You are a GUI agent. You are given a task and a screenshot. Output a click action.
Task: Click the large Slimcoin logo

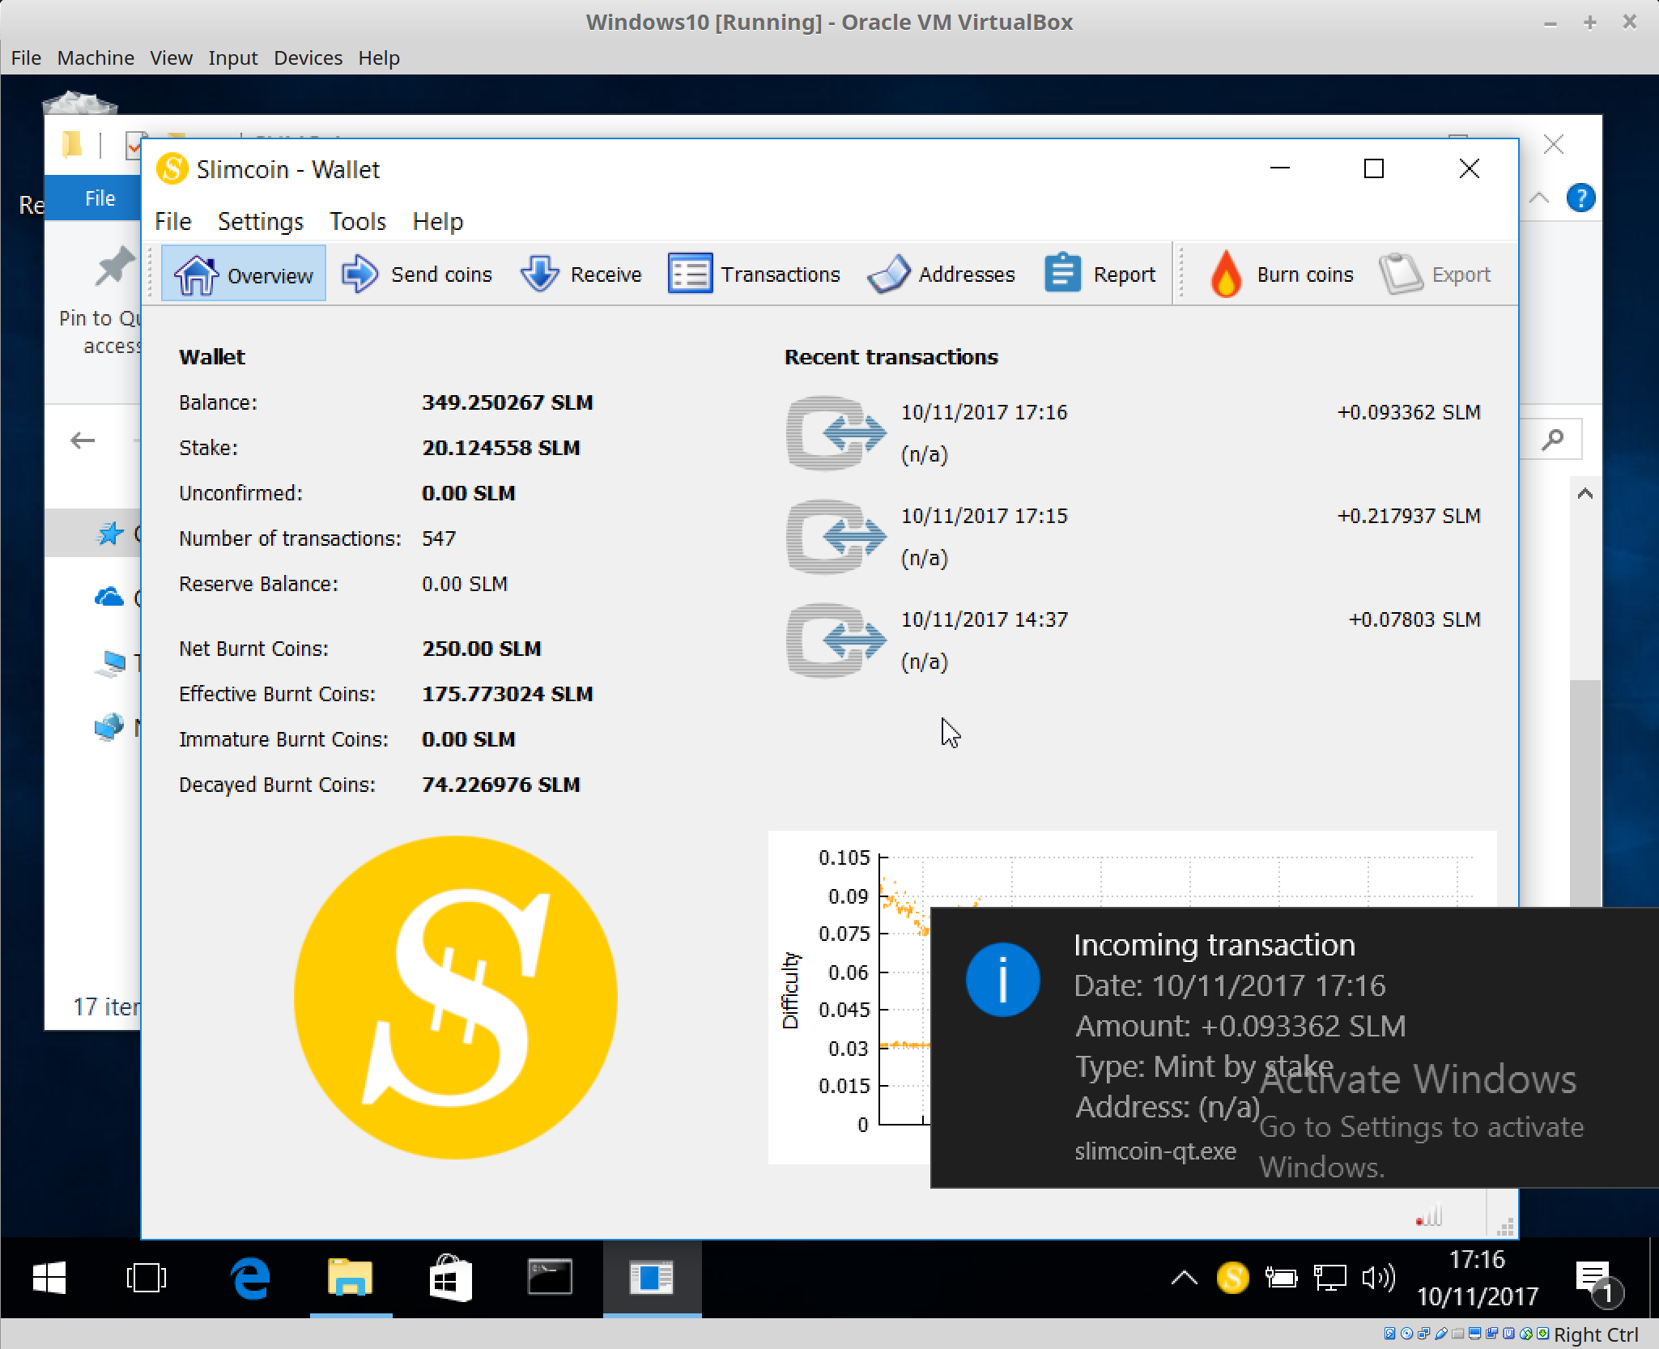click(455, 997)
